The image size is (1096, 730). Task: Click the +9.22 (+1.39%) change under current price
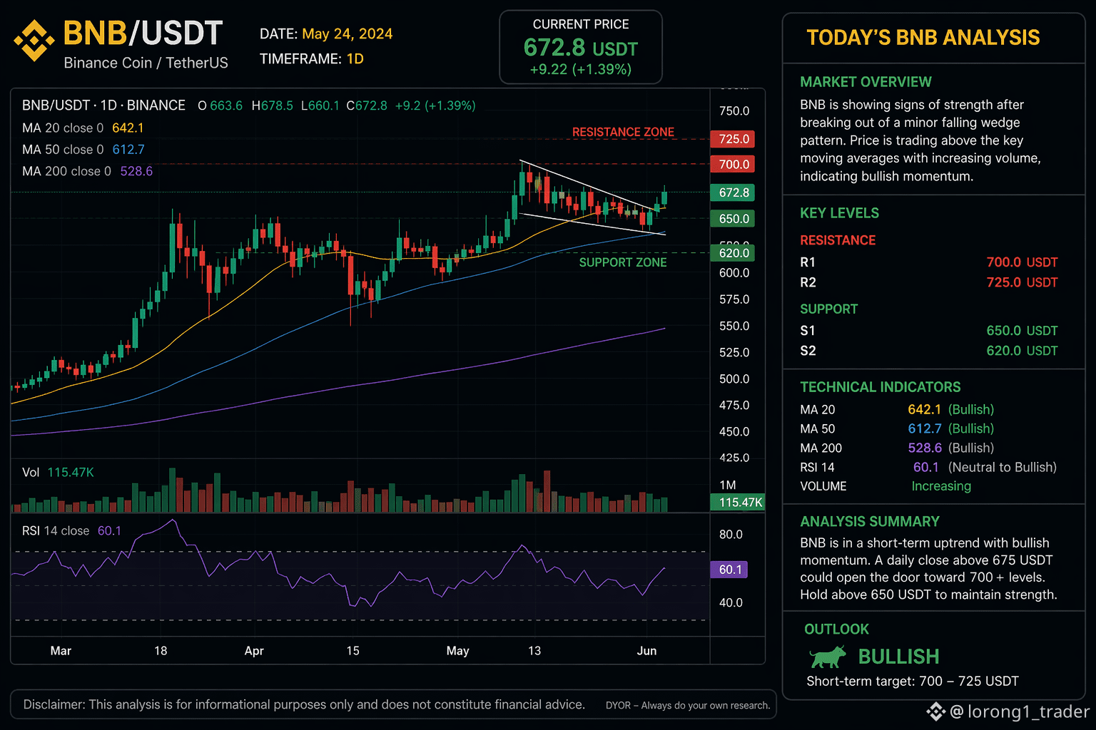tap(581, 69)
